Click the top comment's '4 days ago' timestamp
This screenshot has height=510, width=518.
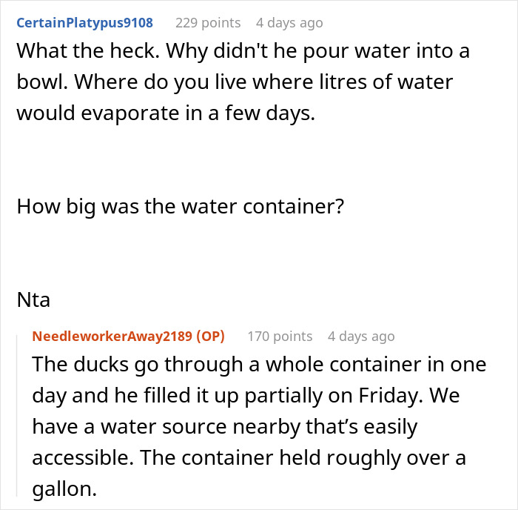[x=289, y=23]
